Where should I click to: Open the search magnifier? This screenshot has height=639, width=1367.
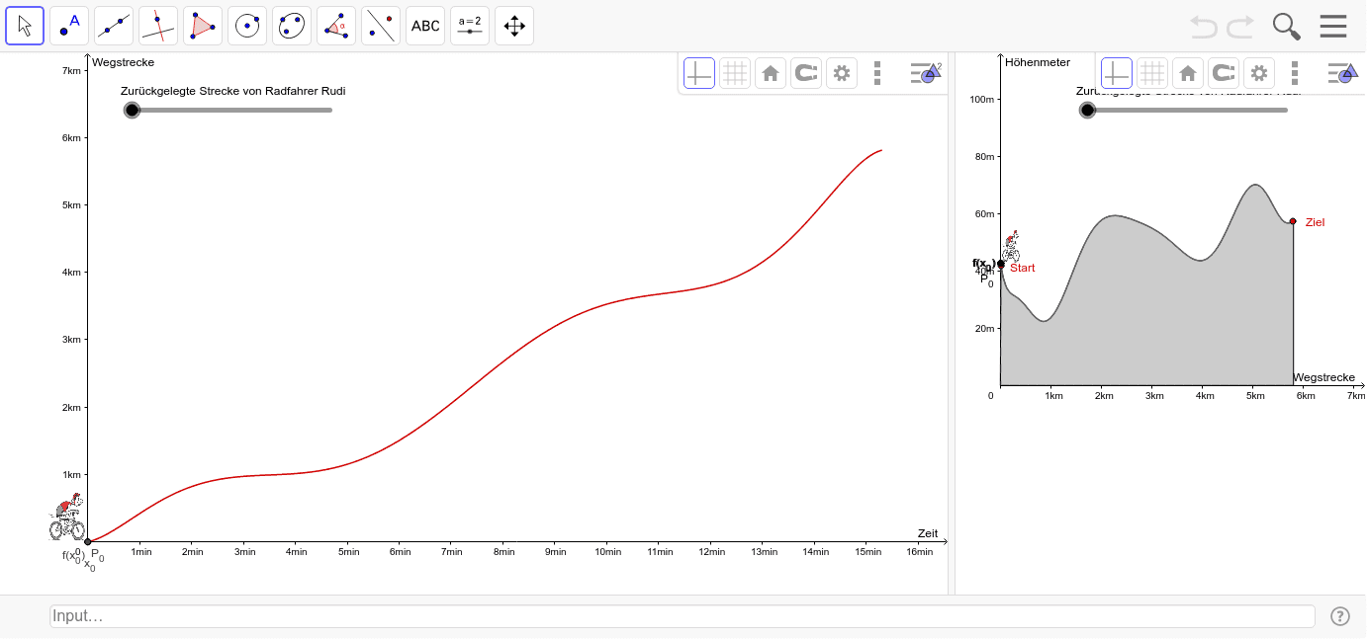1286,27
